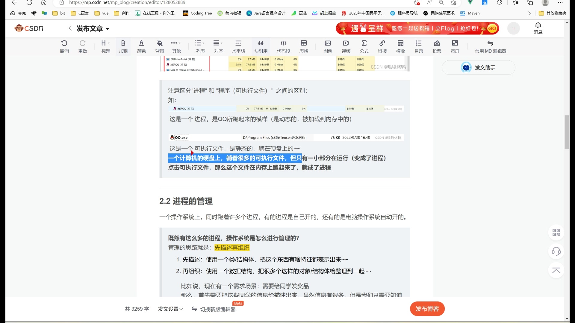575x323 pixels.
Task: Click the user avatar circle
Action: [513, 28]
